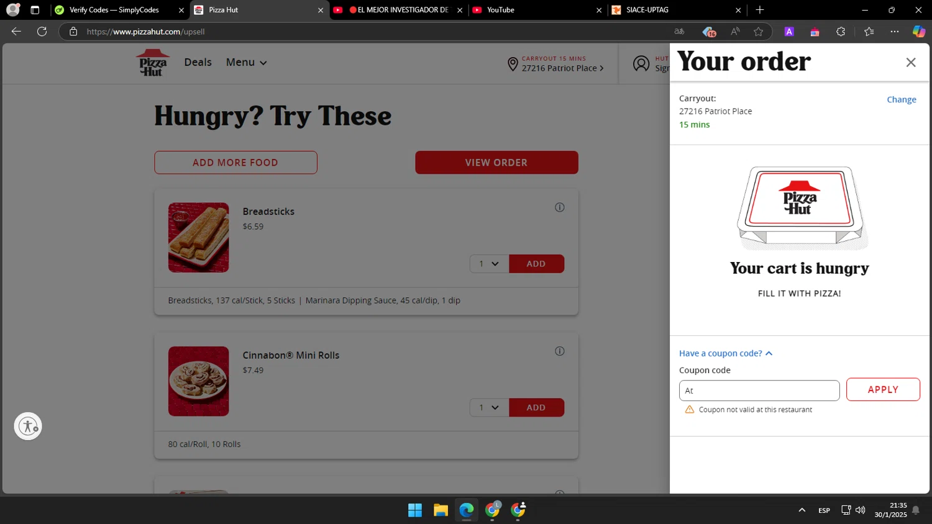Open the accessibility widget button
This screenshot has width=932, height=524.
coord(28,427)
